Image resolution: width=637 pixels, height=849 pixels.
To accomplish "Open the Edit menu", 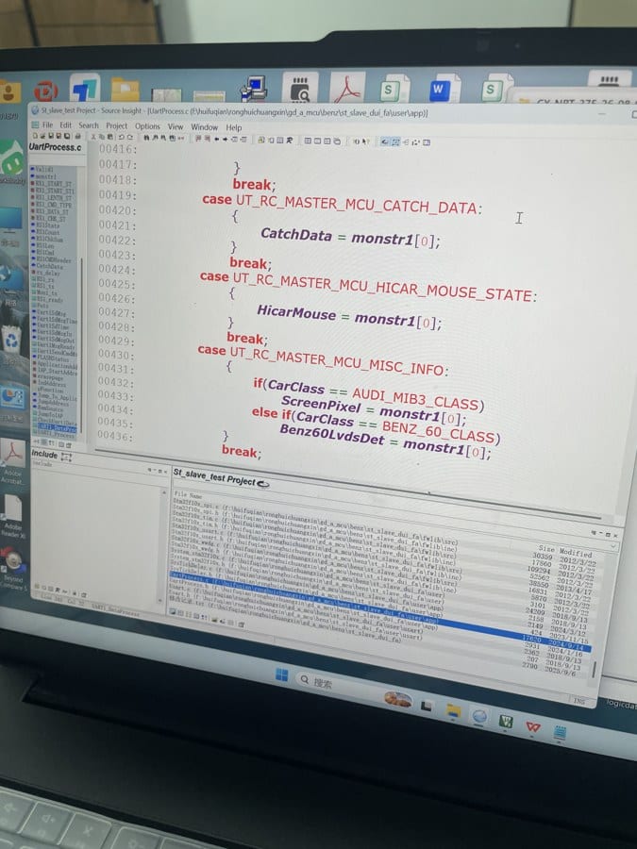I will point(65,125).
